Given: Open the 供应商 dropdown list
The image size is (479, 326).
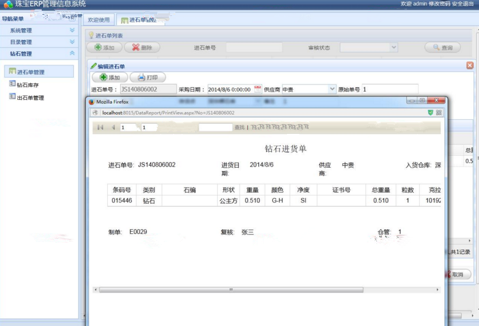Looking at the screenshot, I should [331, 89].
